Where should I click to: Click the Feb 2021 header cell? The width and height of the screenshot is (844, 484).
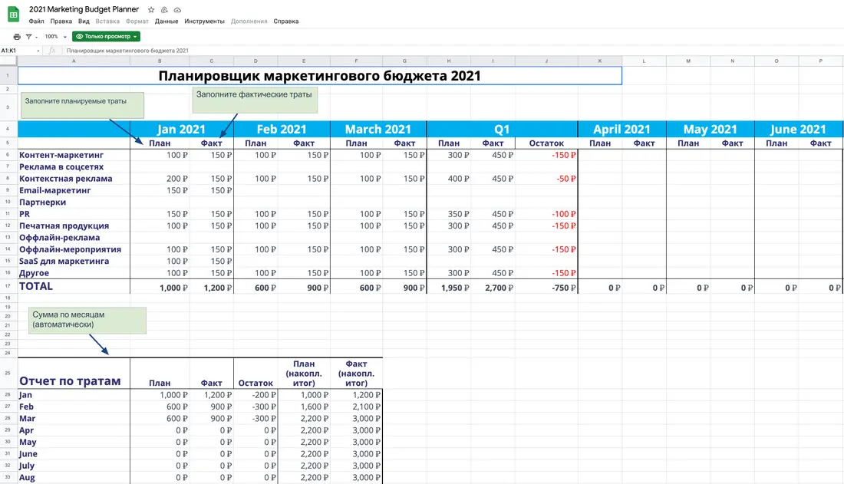(x=282, y=129)
